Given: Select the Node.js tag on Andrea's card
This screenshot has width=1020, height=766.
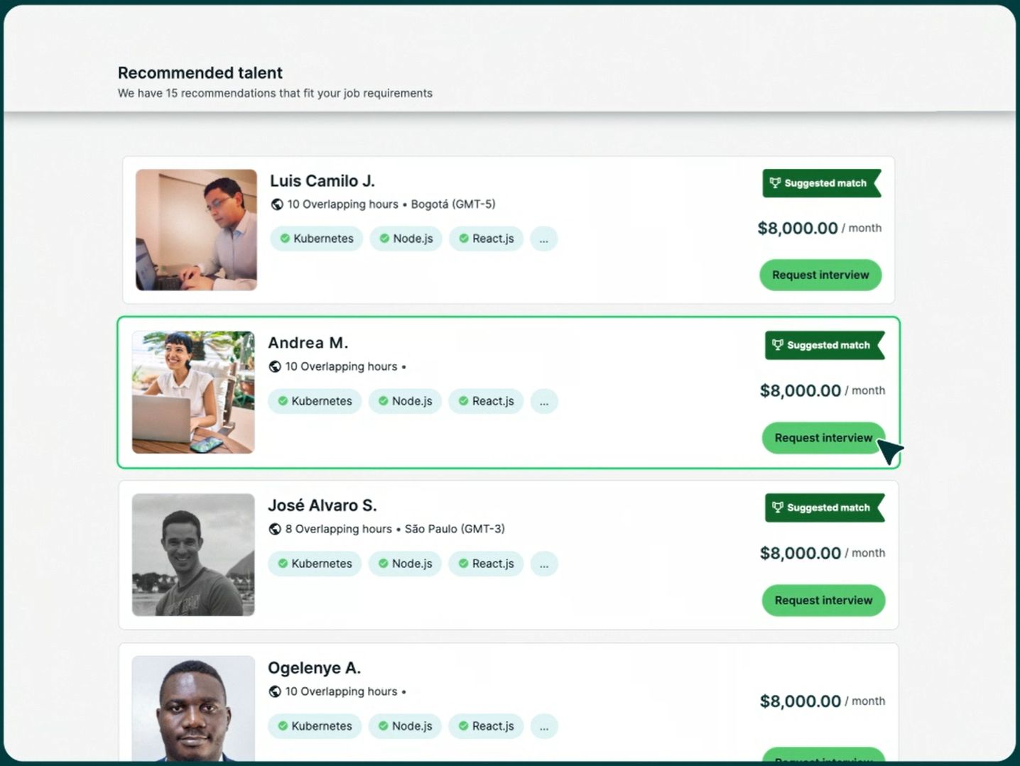Looking at the screenshot, I should (405, 401).
